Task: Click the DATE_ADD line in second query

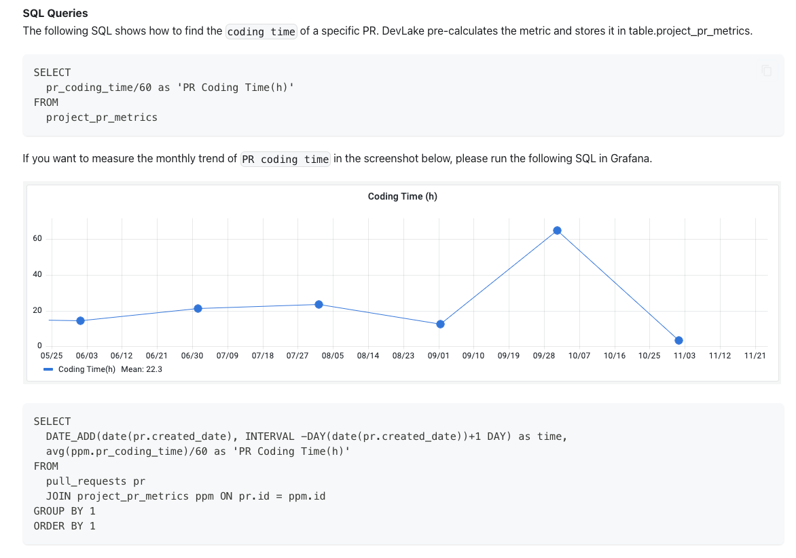Action: click(x=306, y=436)
